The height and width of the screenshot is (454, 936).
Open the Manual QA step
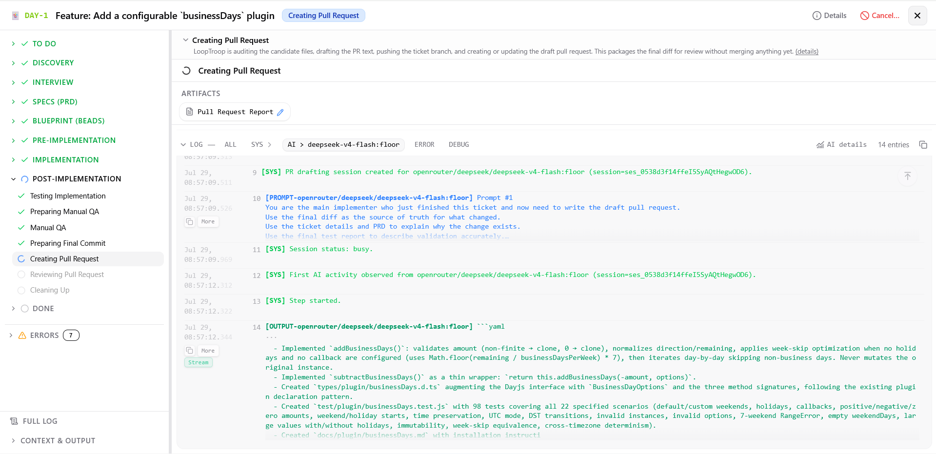coord(48,228)
